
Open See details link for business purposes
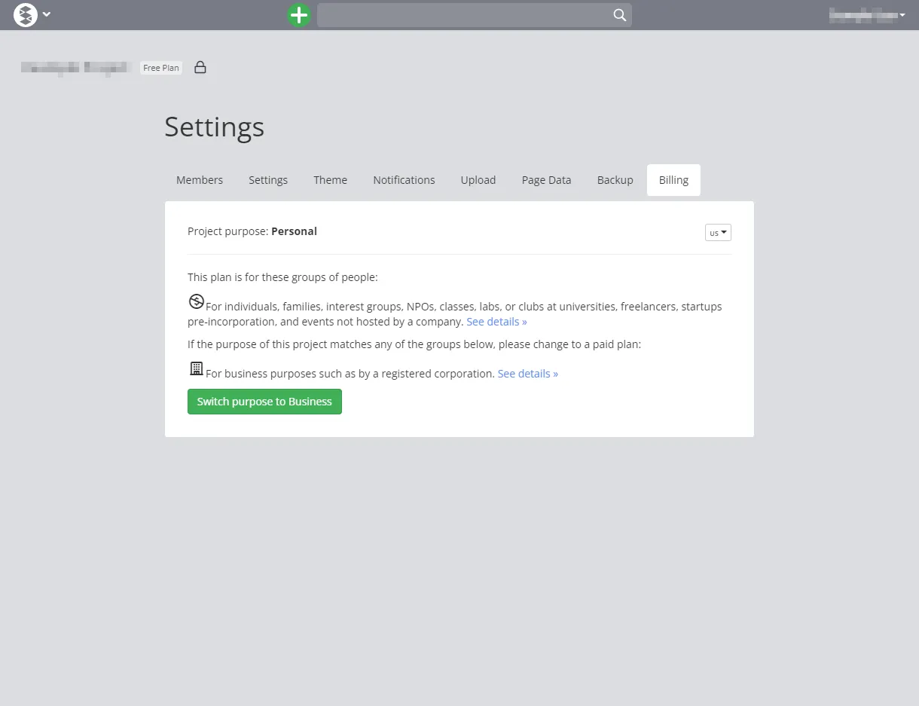[x=527, y=374]
